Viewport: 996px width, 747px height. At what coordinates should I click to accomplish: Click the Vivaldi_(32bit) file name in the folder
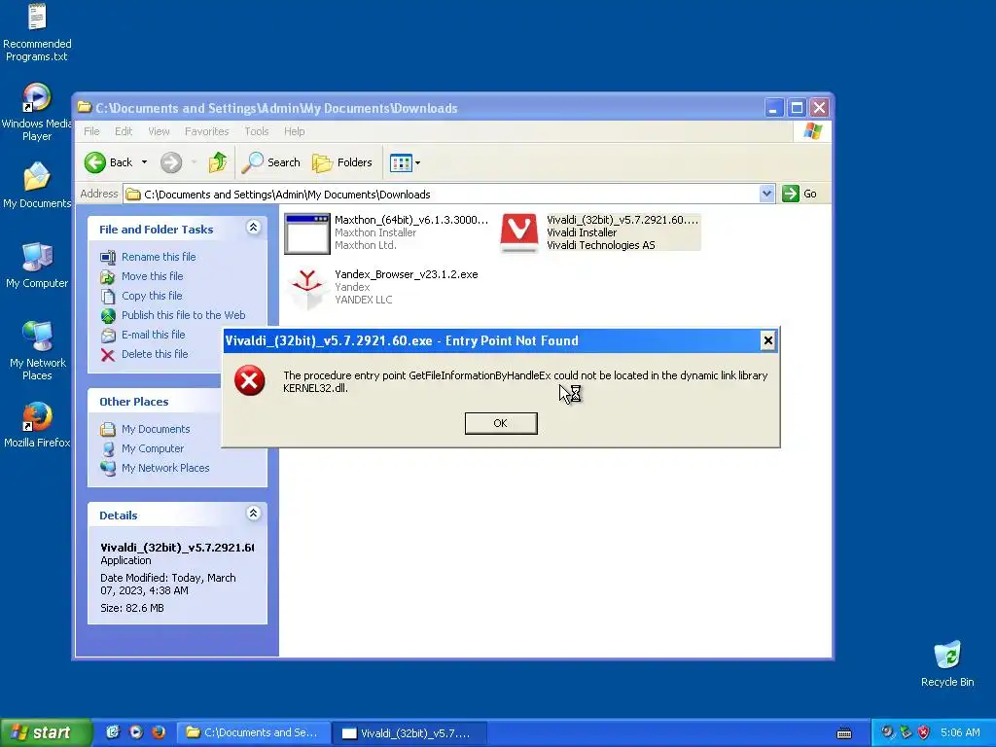[622, 220]
